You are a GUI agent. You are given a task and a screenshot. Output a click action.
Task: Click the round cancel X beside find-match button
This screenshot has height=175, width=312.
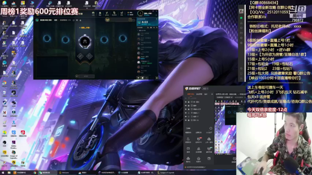click(76, 76)
